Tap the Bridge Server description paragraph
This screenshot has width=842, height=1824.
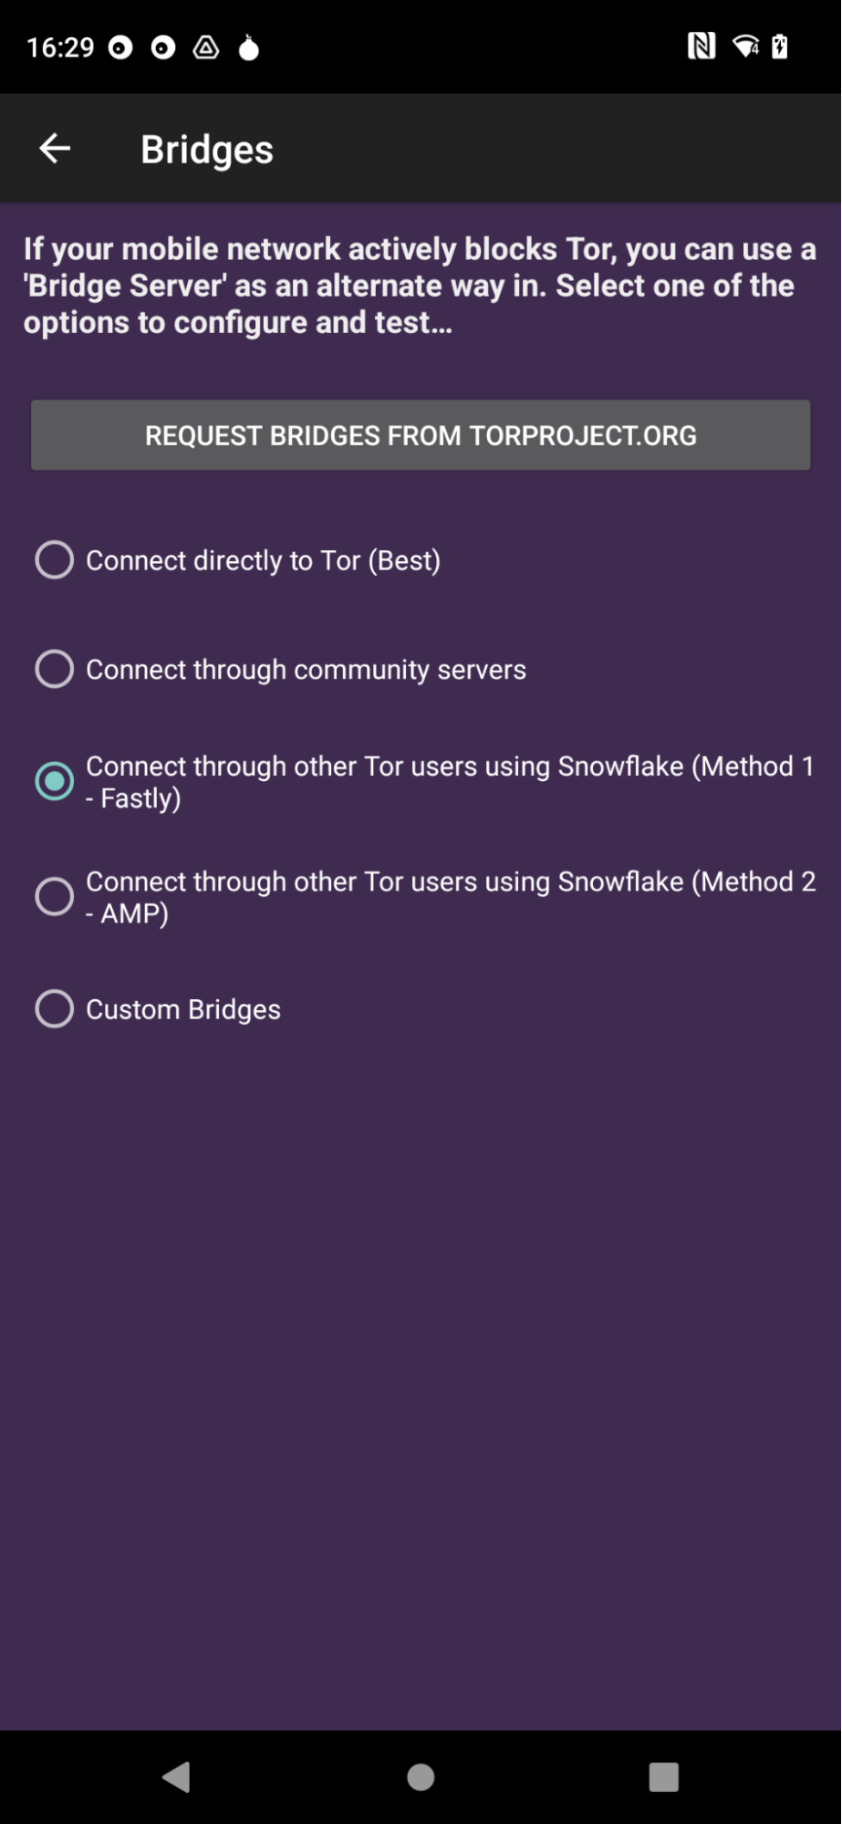[420, 286]
